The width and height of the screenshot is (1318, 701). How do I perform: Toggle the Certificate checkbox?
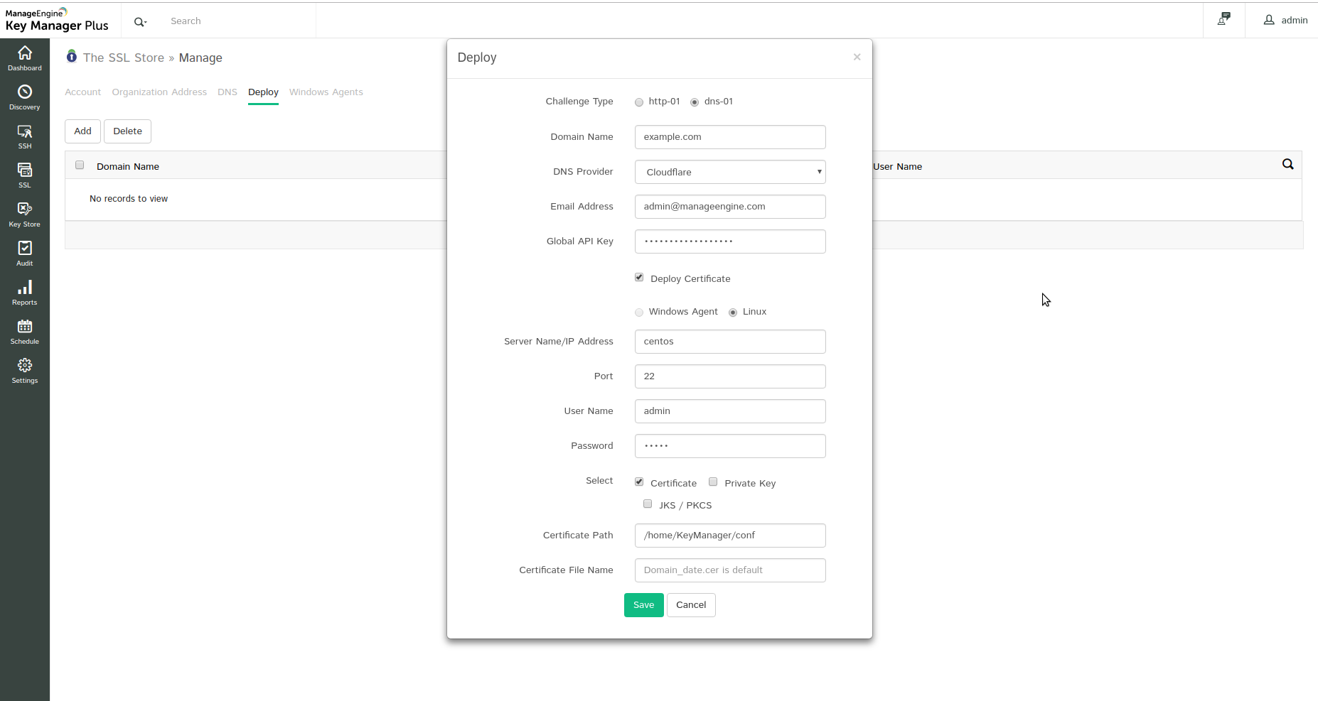click(639, 482)
